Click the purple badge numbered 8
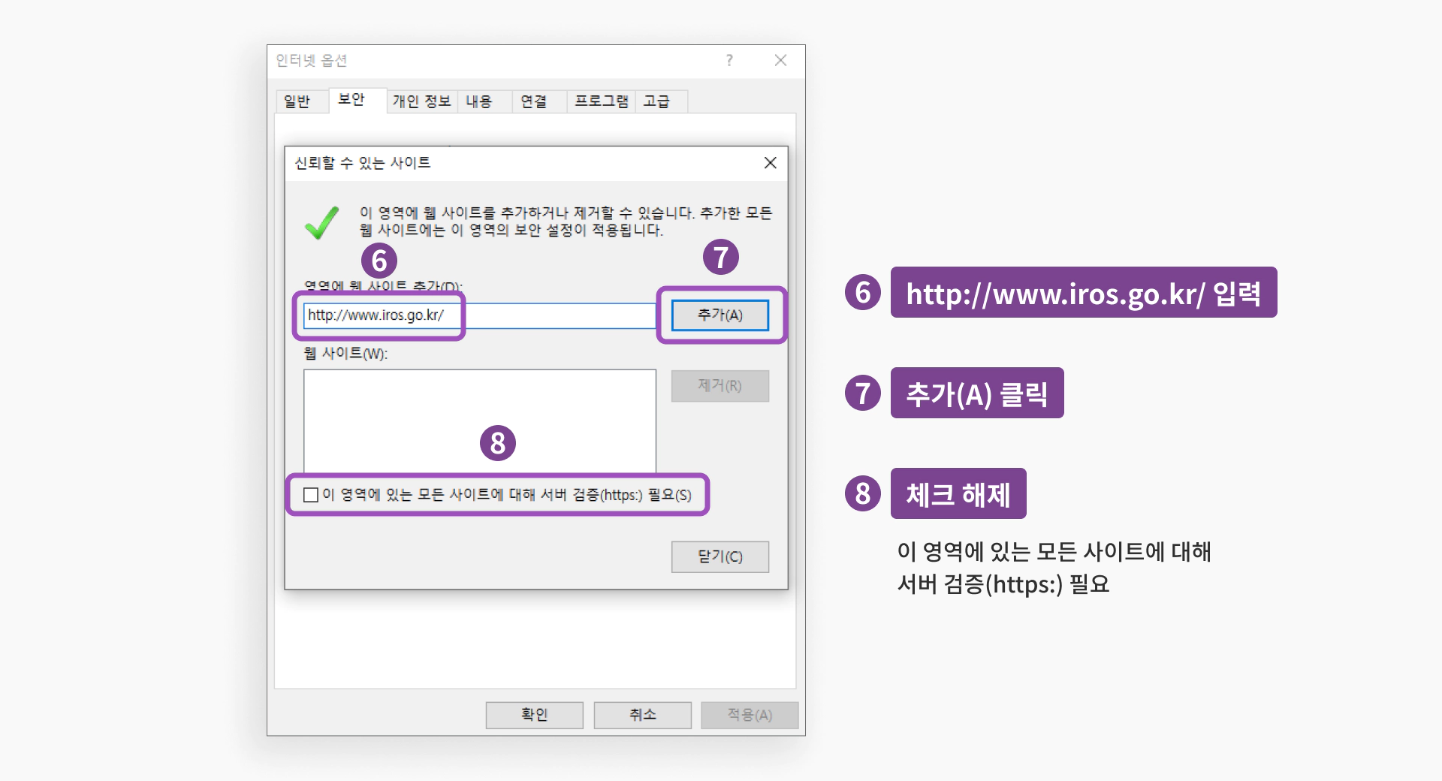The image size is (1442, 781). [x=498, y=444]
